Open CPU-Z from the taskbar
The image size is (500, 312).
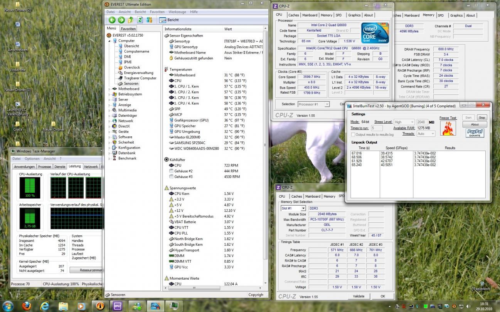(117, 306)
